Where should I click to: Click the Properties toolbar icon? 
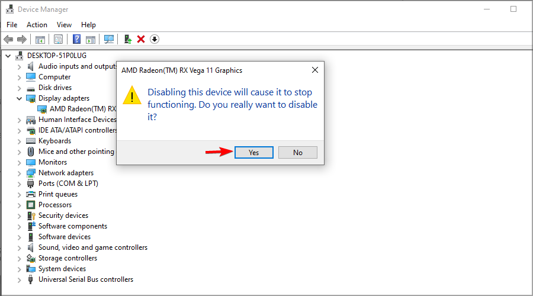pos(59,40)
